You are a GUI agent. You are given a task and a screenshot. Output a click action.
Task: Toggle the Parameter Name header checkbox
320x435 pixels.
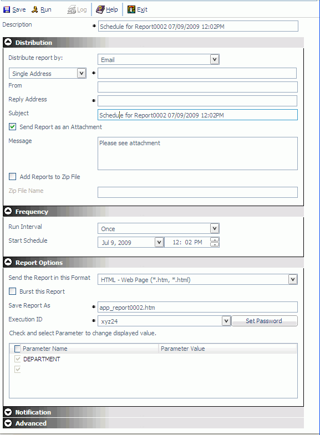tap(17, 349)
